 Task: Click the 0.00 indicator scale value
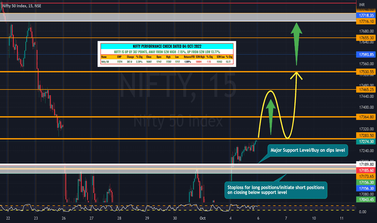[362, 212]
